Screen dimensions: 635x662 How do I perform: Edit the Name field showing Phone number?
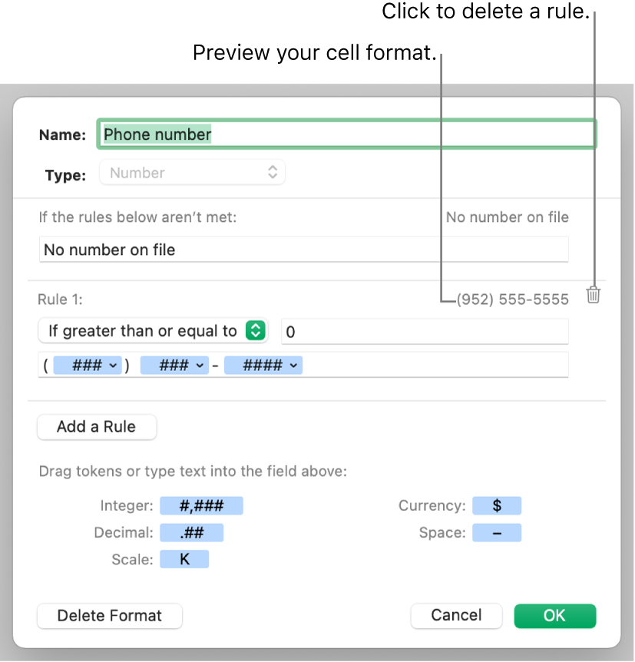click(346, 134)
